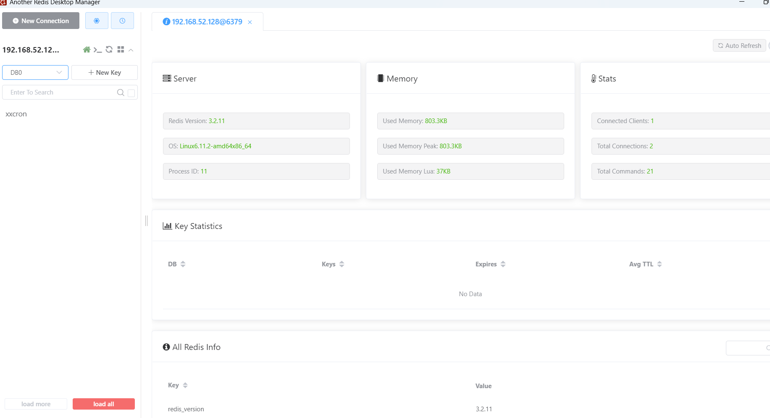Screen dimensions: 770x418
Task: Open the Redis console terminal icon
Action: click(97, 50)
